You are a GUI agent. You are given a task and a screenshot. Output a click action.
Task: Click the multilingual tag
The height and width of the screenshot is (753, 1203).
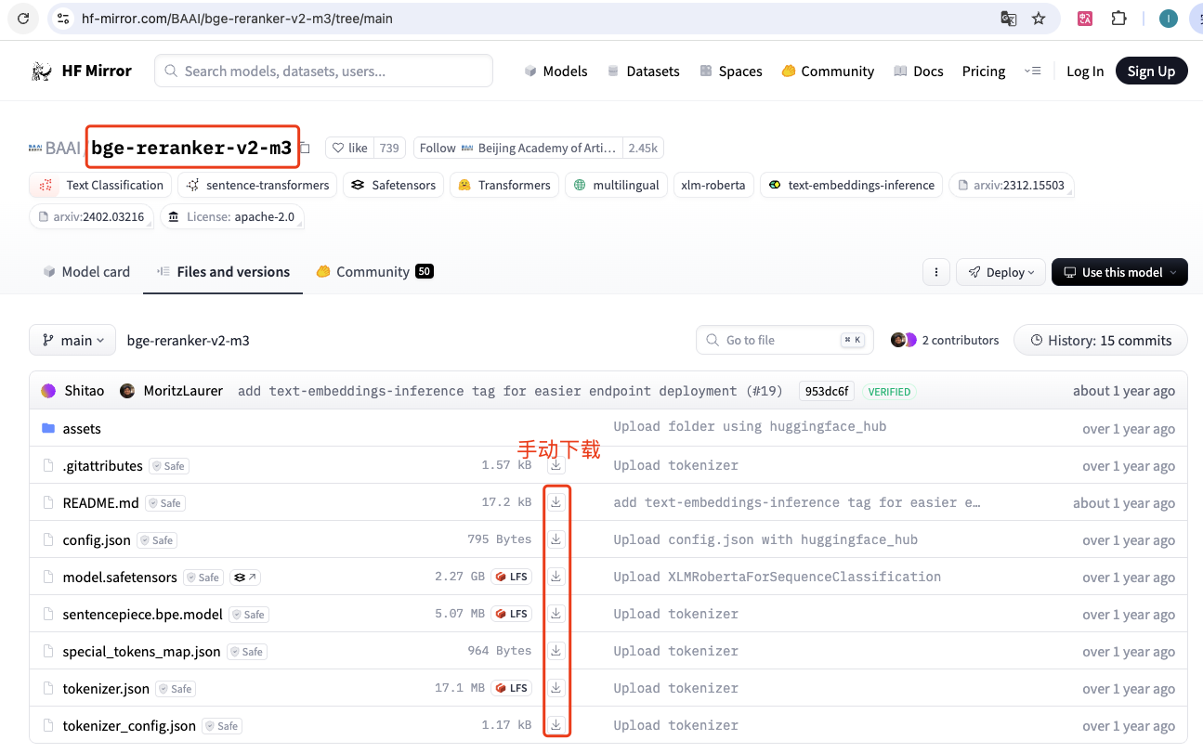tap(616, 185)
